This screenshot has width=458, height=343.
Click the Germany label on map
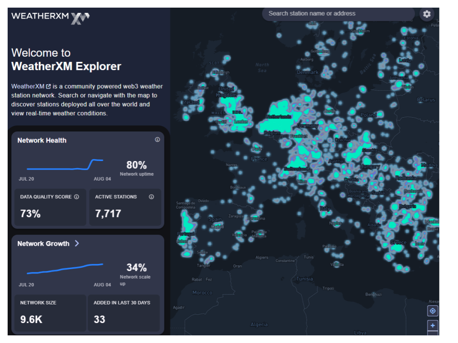(308, 126)
